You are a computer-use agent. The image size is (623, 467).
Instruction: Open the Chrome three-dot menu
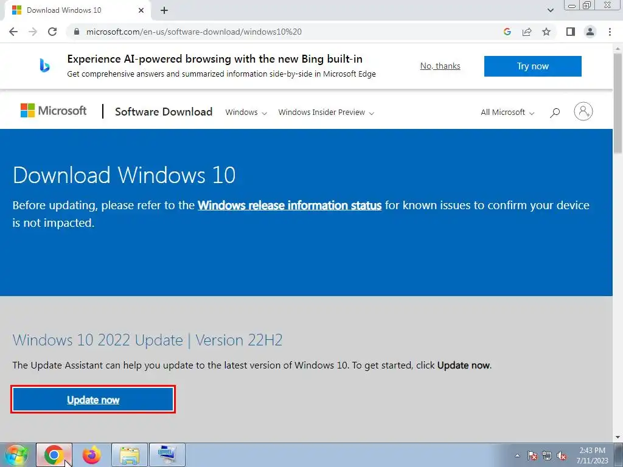(610, 32)
